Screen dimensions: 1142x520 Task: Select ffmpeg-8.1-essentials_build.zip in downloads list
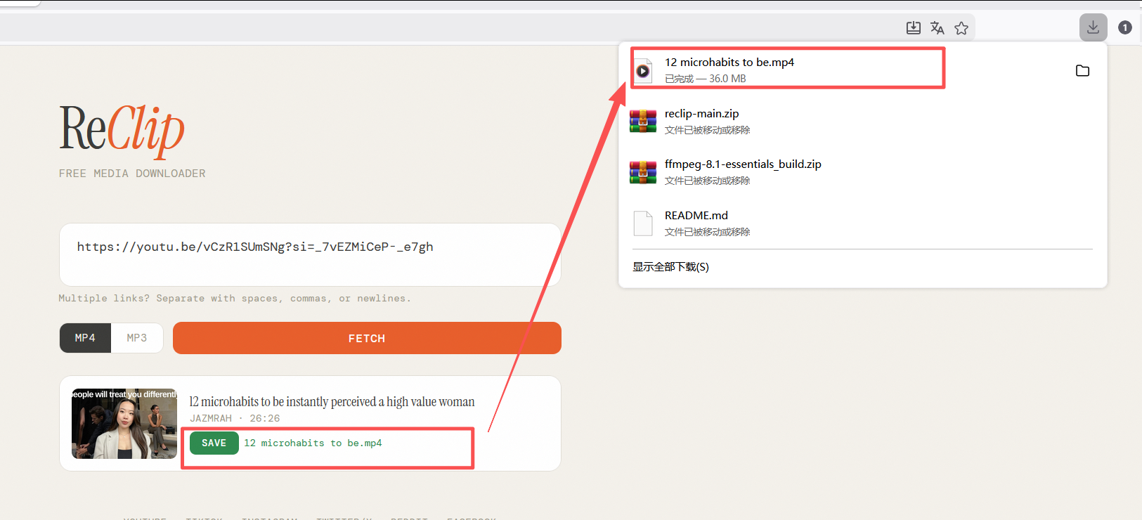(x=862, y=172)
